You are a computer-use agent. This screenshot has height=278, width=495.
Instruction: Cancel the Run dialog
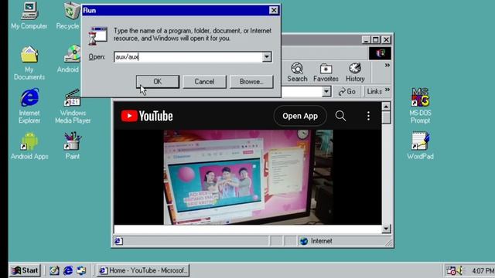coord(204,82)
